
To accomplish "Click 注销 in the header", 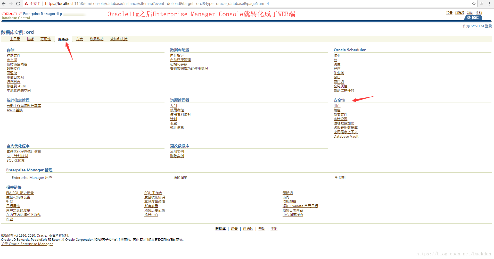I will tap(479, 13).
